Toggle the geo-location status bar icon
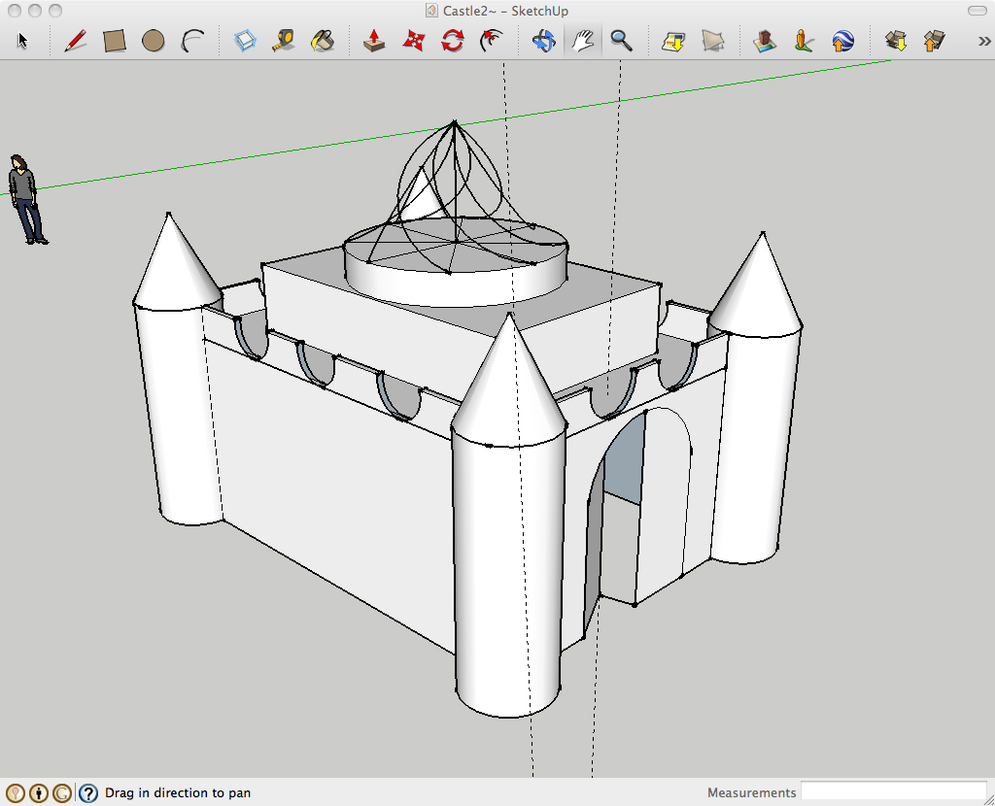995x806 pixels. pos(15,793)
